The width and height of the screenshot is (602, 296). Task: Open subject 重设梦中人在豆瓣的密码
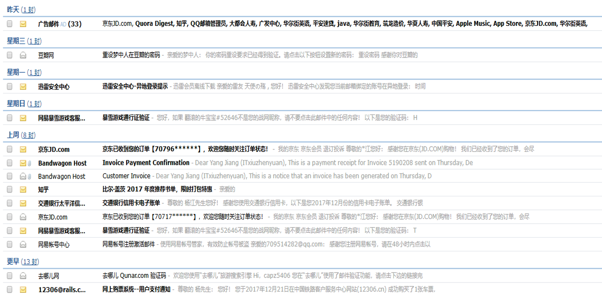point(131,55)
